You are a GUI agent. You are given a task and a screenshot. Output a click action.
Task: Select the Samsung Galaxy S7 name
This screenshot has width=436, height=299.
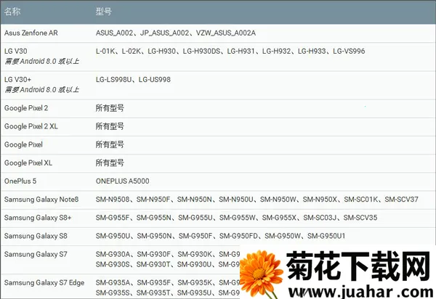(36, 254)
